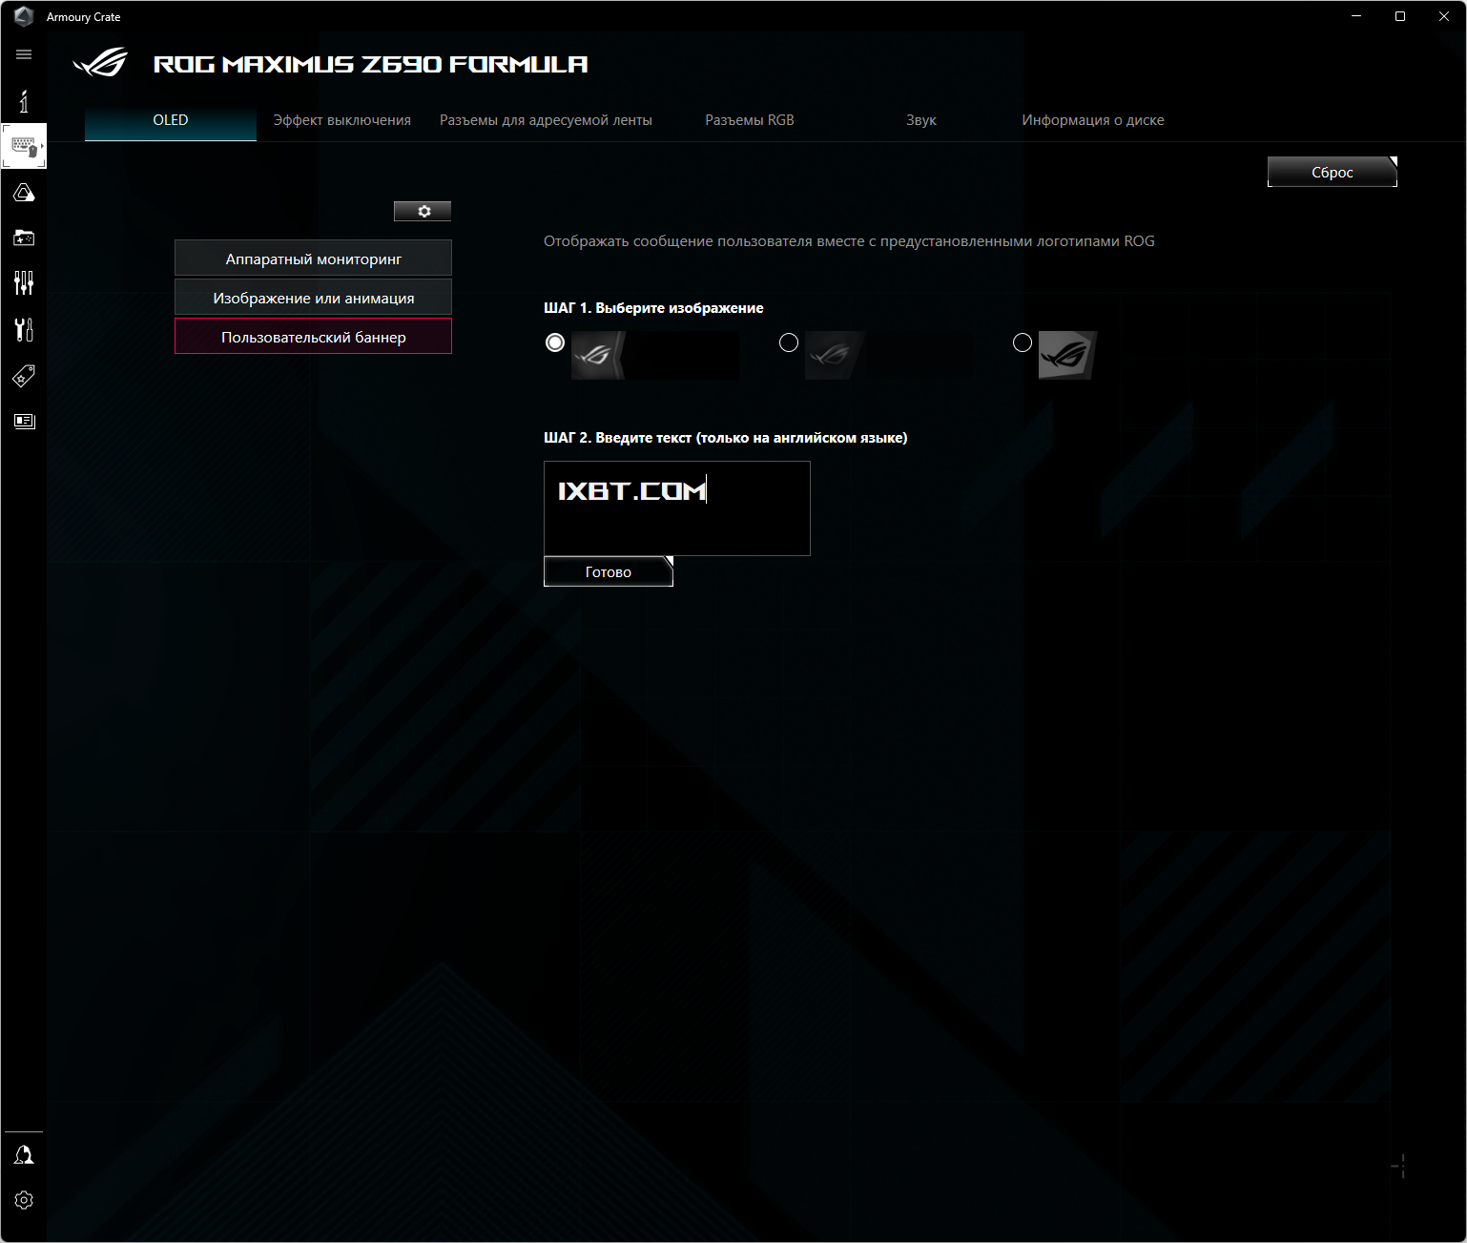
Task: Open the Информация о диске tab
Action: (x=1093, y=120)
